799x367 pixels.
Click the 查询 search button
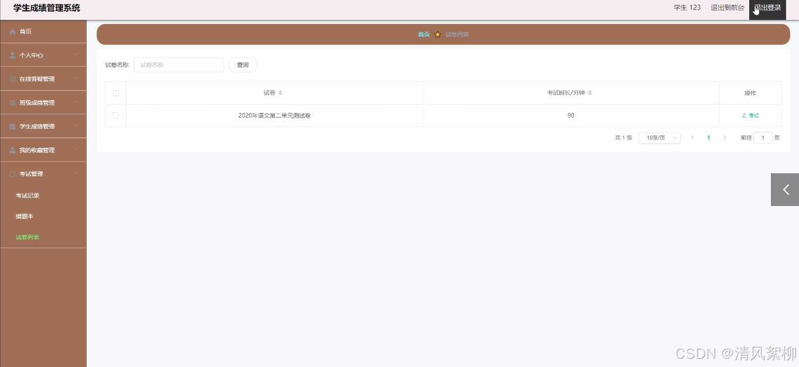(x=243, y=65)
